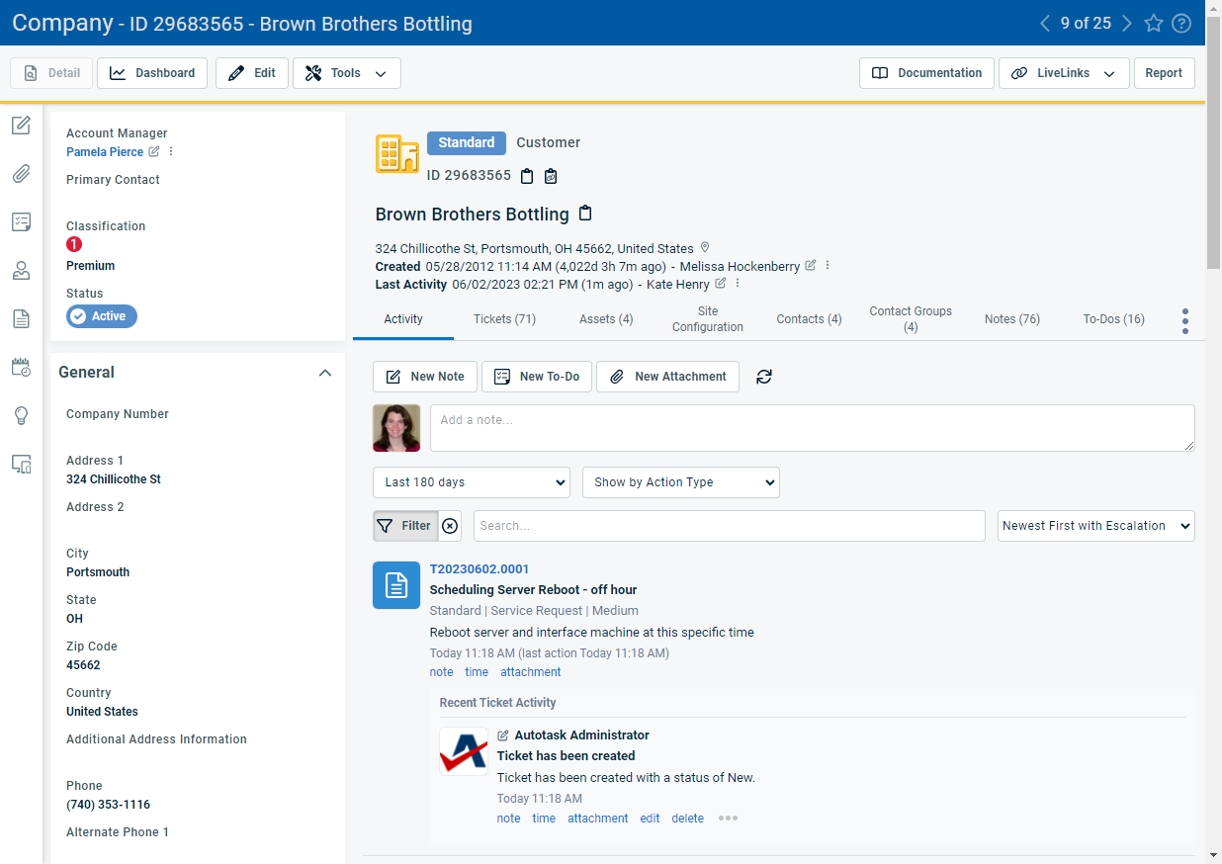Go to the previous company record
Viewport: 1222px width, 864px height.
1045,24
